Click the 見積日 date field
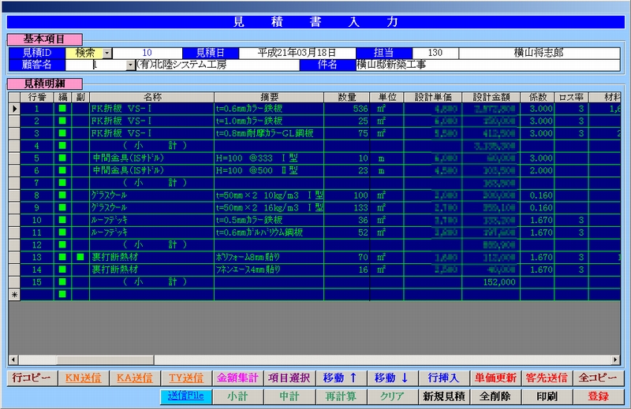 pos(299,53)
